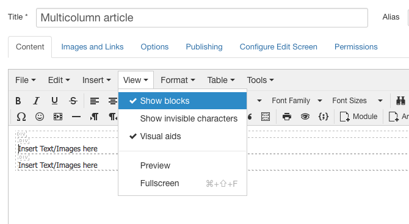Apply bold formatting
This screenshot has height=224, width=409.
18,101
